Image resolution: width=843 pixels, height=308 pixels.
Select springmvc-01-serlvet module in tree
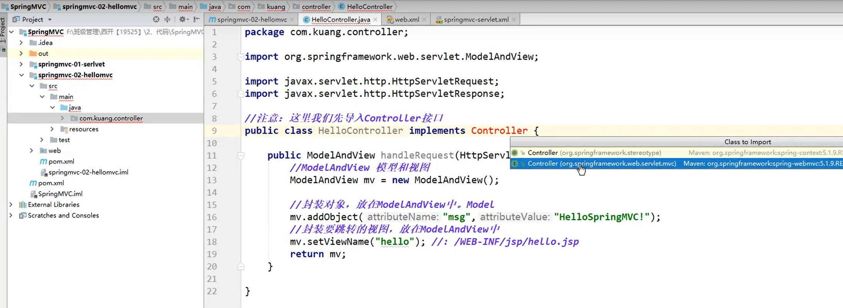point(71,64)
